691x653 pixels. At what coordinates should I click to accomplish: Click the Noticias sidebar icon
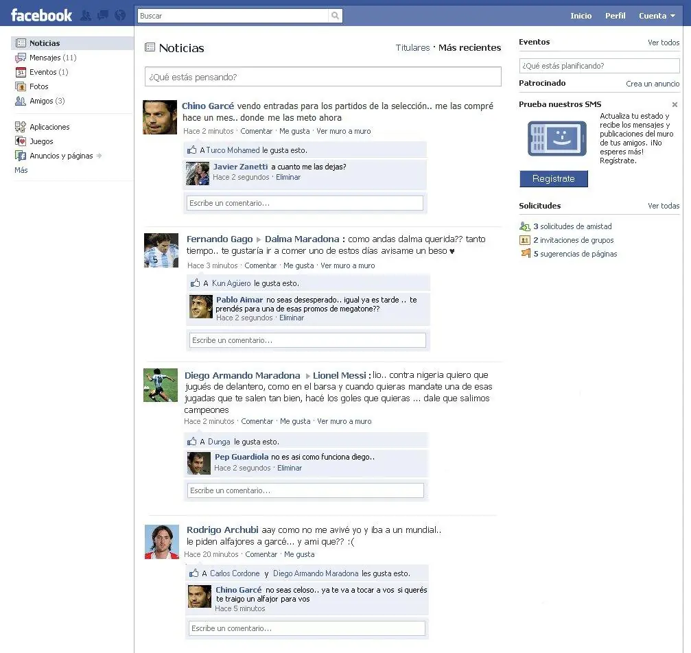click(21, 43)
